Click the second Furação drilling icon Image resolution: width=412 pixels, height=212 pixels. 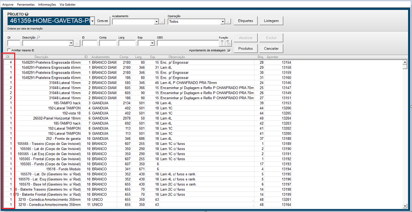tap(228, 43)
